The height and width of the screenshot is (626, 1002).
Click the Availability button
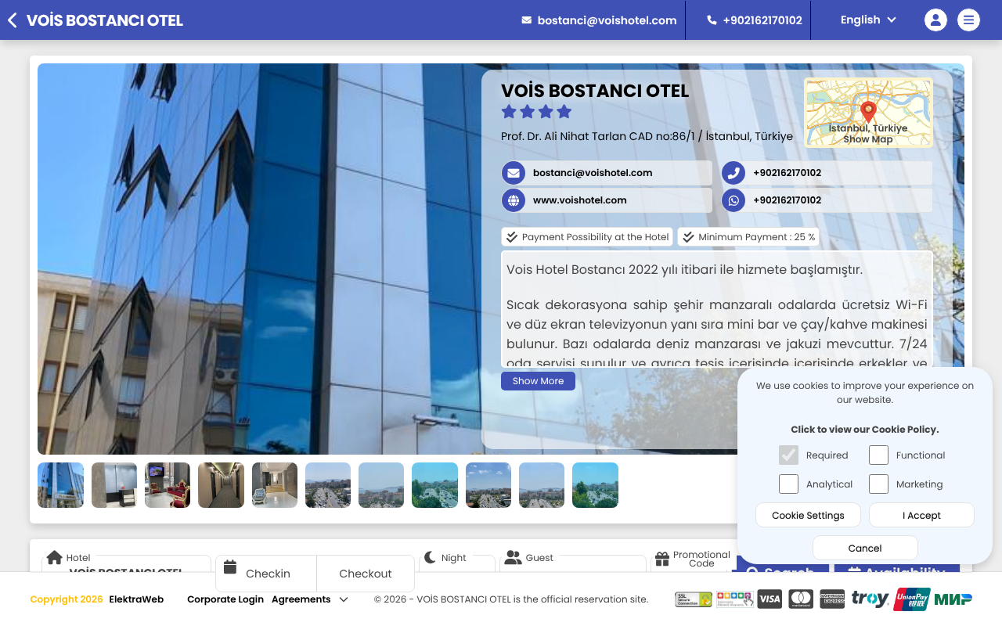pos(897,567)
